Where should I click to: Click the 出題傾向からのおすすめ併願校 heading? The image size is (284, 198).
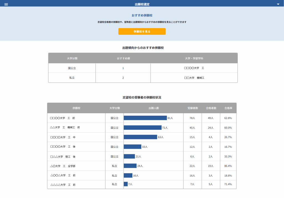[x=143, y=48]
